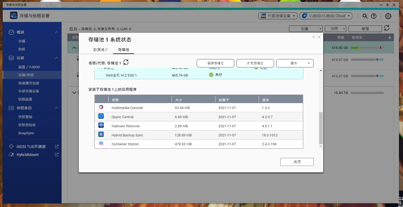This screenshot has width=403, height=207.
Task: Close the storage pool status dialog X
Action: [319, 37]
